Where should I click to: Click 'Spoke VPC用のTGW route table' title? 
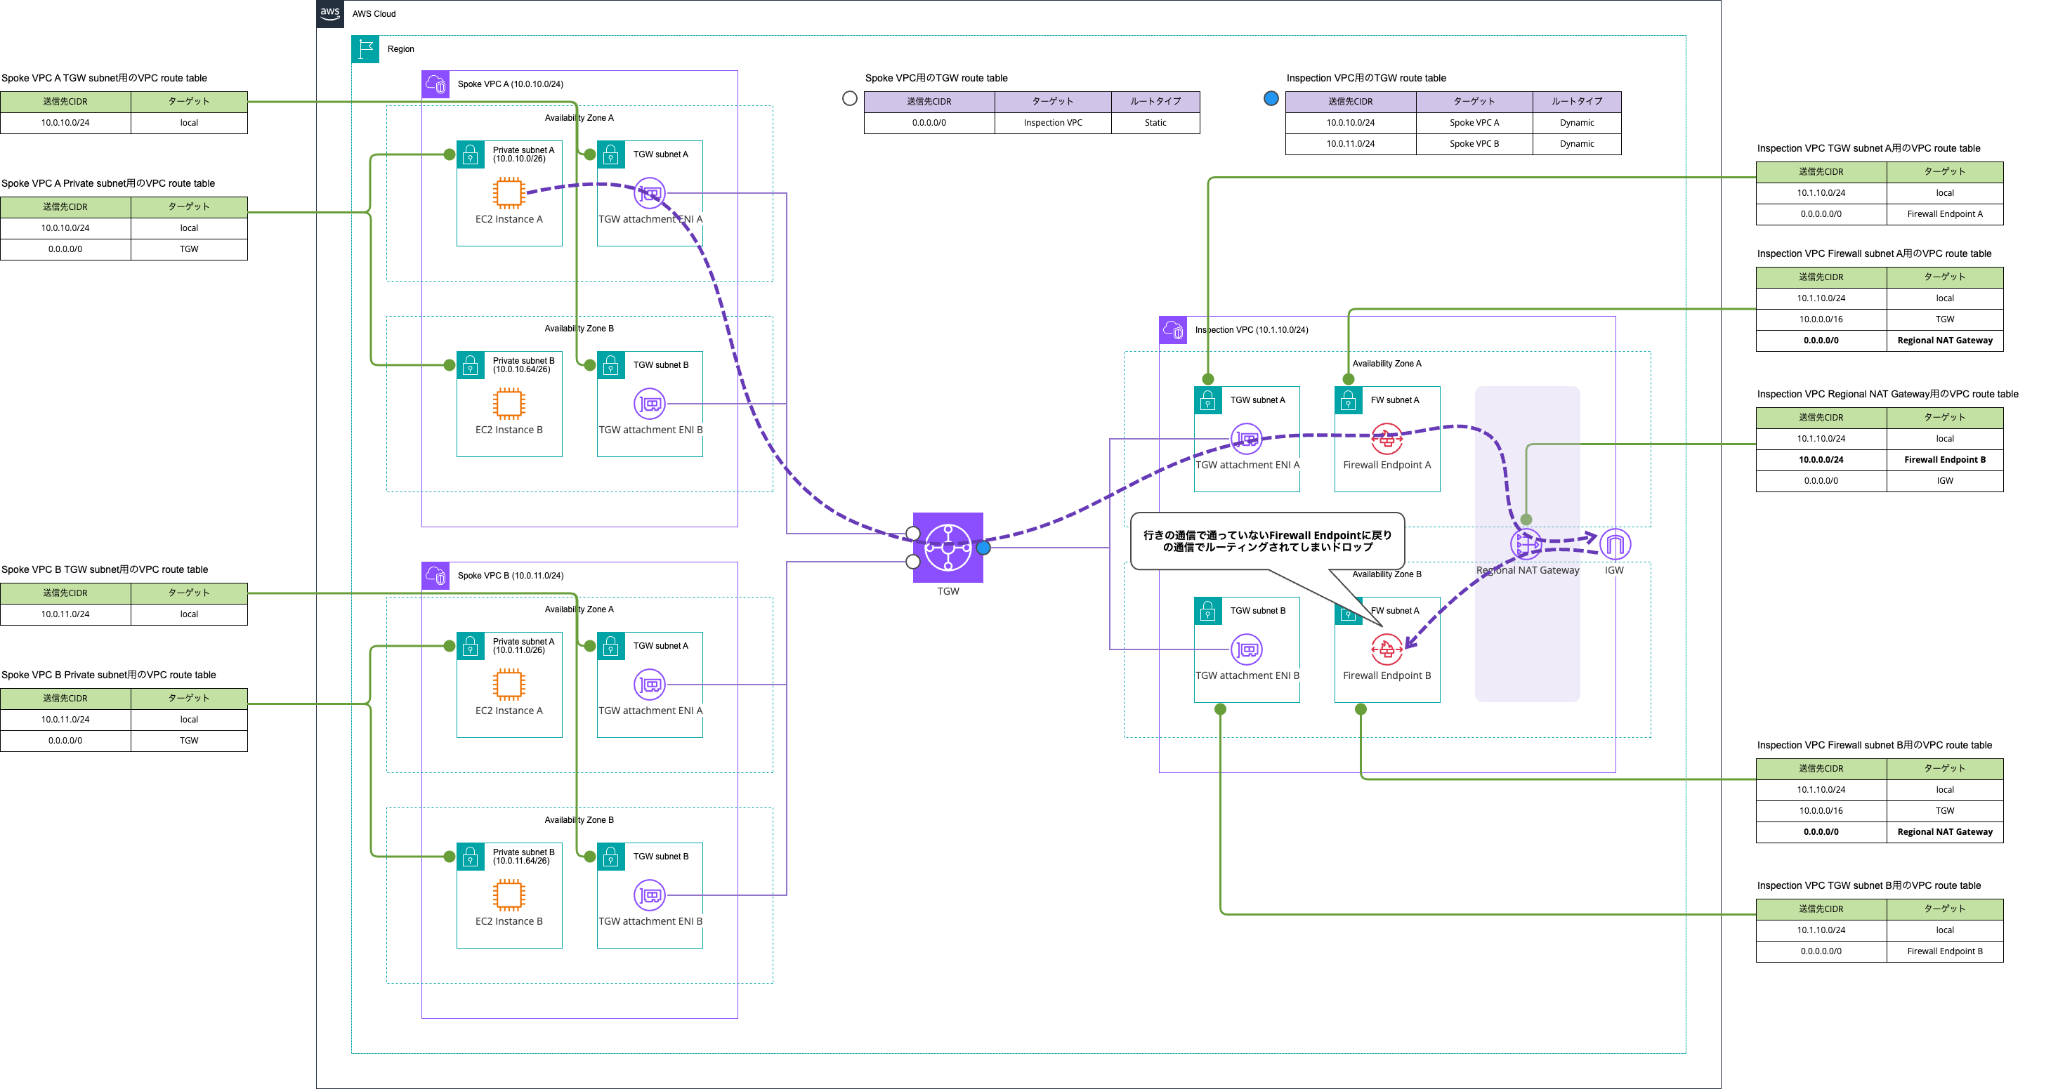936,78
